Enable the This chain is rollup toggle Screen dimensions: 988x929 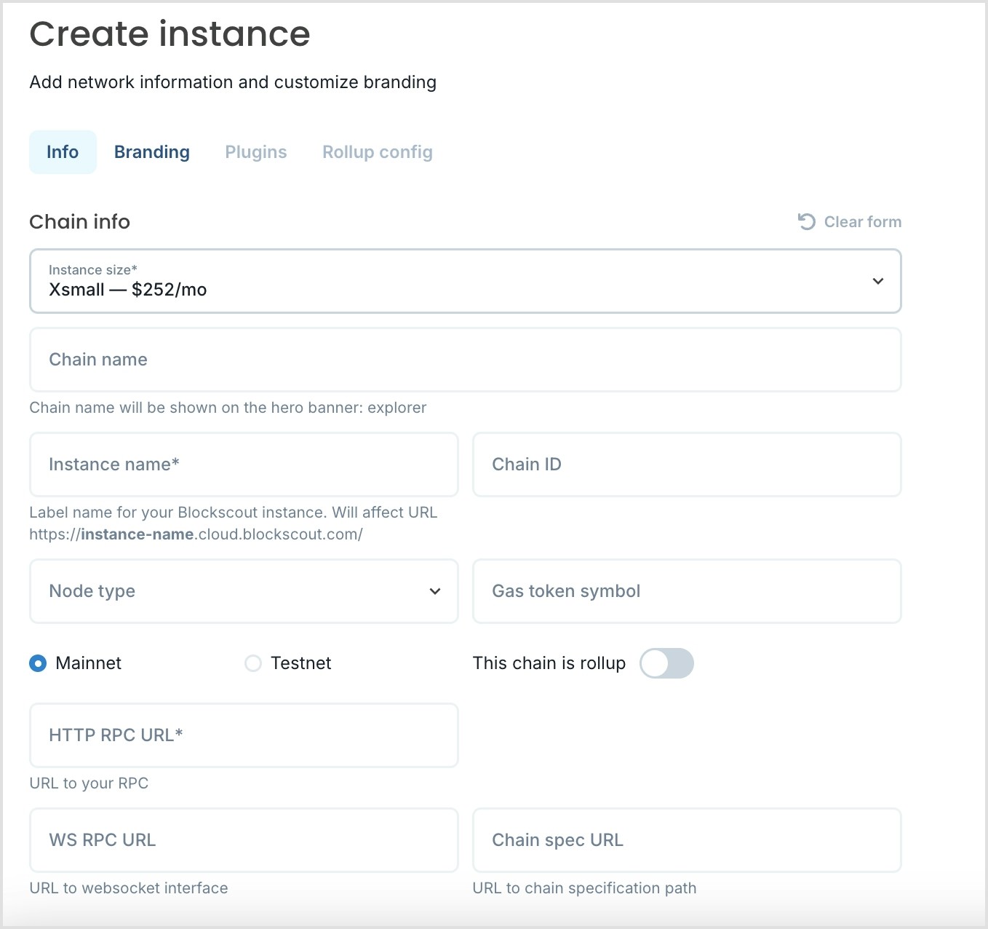coord(666,663)
